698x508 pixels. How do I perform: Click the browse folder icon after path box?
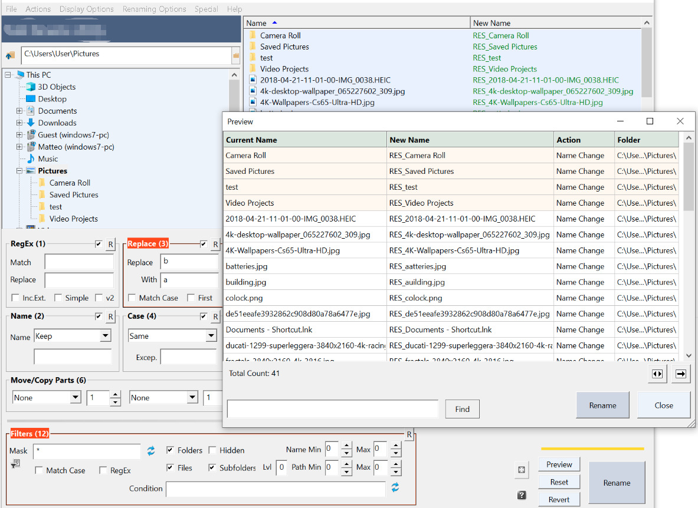[236, 55]
